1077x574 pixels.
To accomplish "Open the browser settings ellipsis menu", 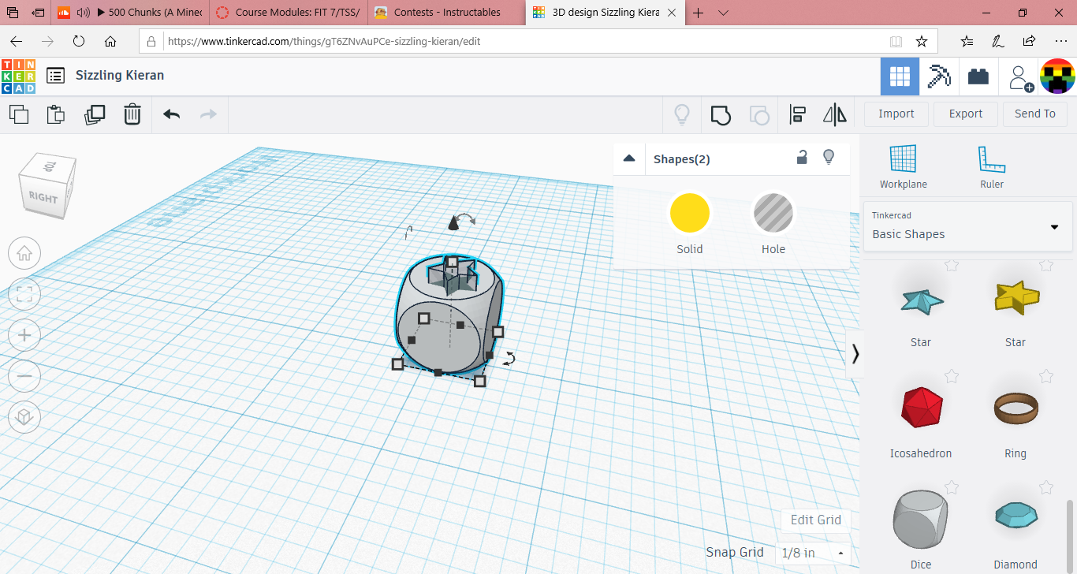I will 1060,42.
